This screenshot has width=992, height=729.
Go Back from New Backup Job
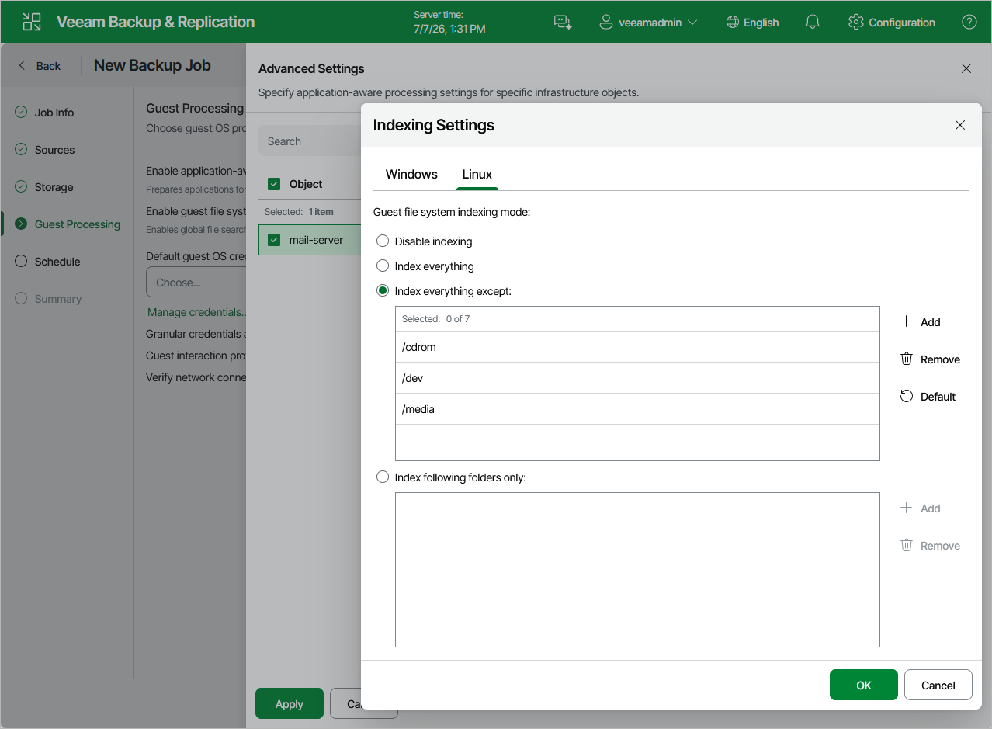(39, 66)
